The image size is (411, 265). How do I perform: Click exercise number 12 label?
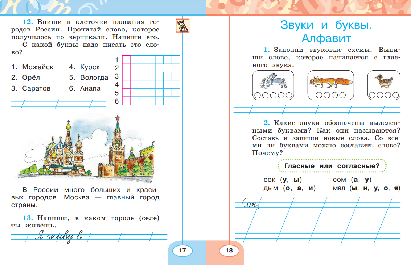coord(28,22)
